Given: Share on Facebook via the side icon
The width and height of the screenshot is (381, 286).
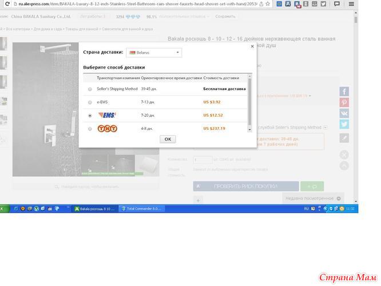Looking at the screenshot, I should point(344,92).
